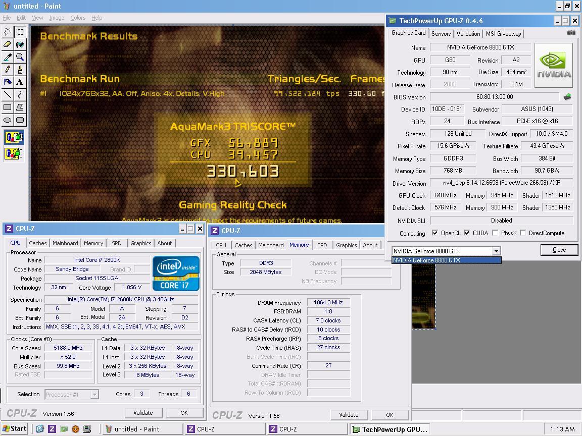Switch to SPD tab in right CPU-Z

322,245
